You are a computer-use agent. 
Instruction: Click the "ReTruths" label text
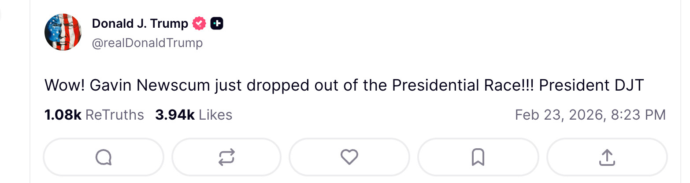click(115, 115)
